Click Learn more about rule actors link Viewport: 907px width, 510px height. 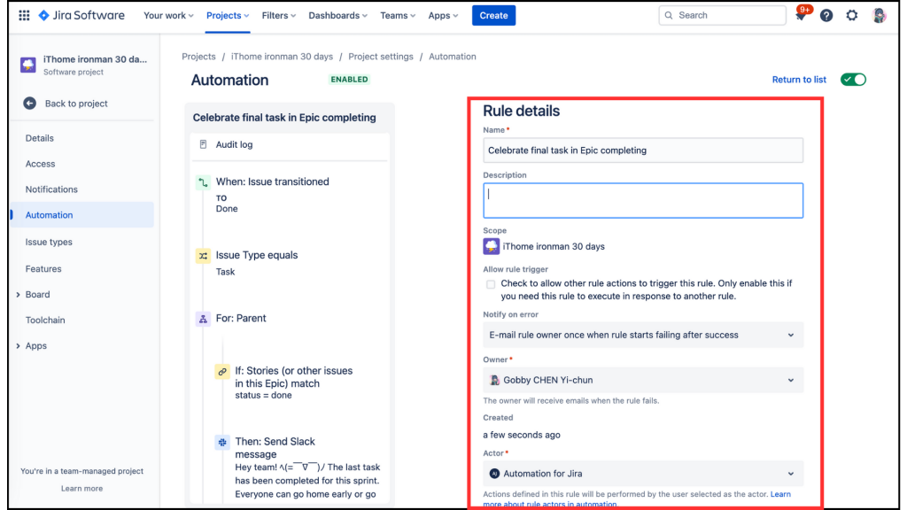pos(636,499)
